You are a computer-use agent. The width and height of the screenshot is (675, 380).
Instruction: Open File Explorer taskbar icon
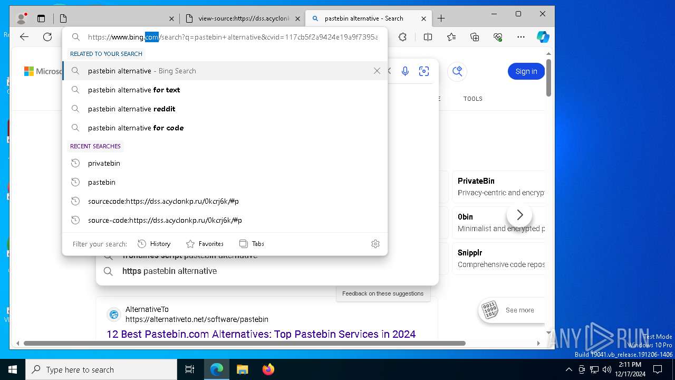(242, 369)
